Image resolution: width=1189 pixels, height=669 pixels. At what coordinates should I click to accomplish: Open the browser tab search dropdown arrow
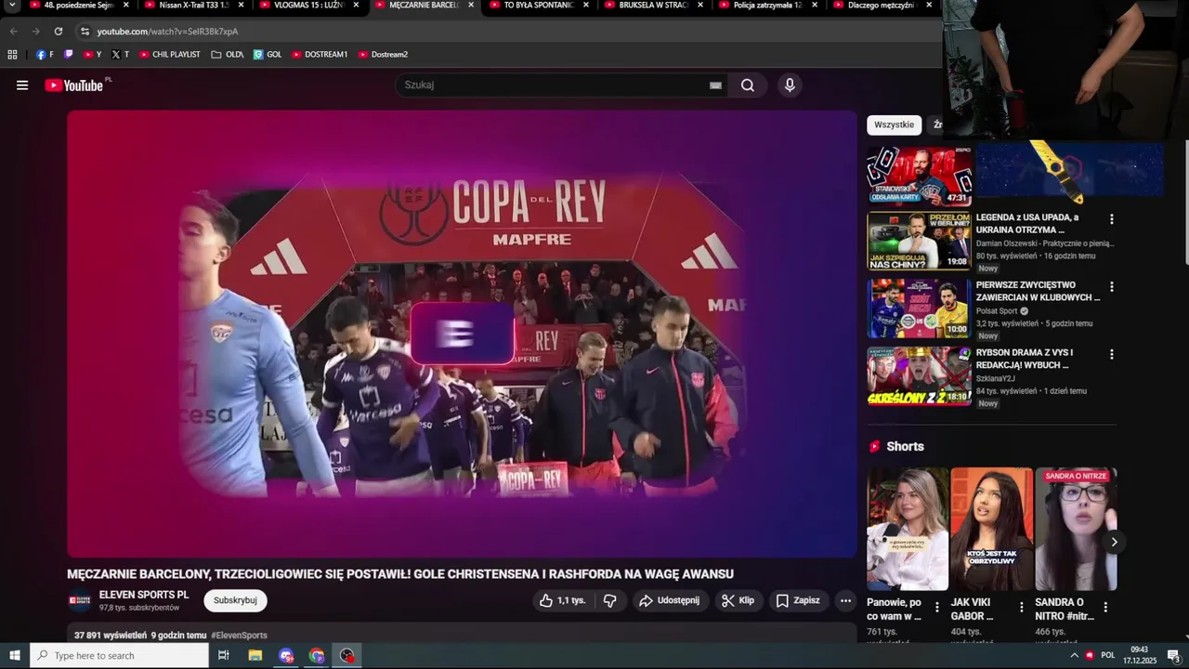tap(12, 6)
